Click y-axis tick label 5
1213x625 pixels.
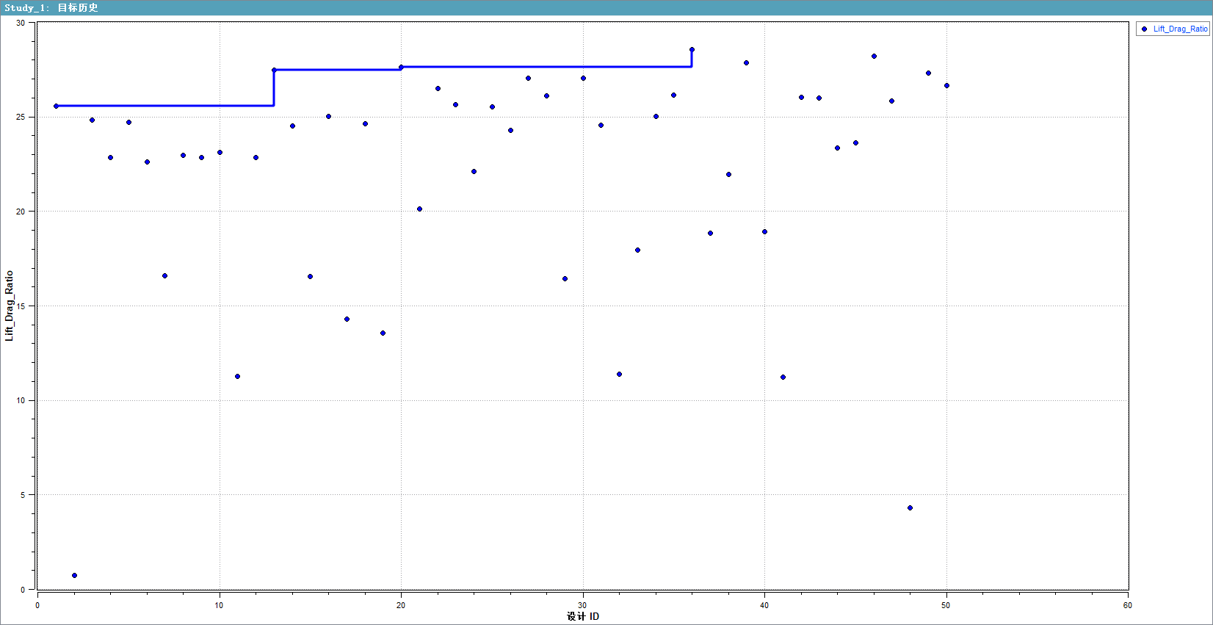[x=23, y=495]
